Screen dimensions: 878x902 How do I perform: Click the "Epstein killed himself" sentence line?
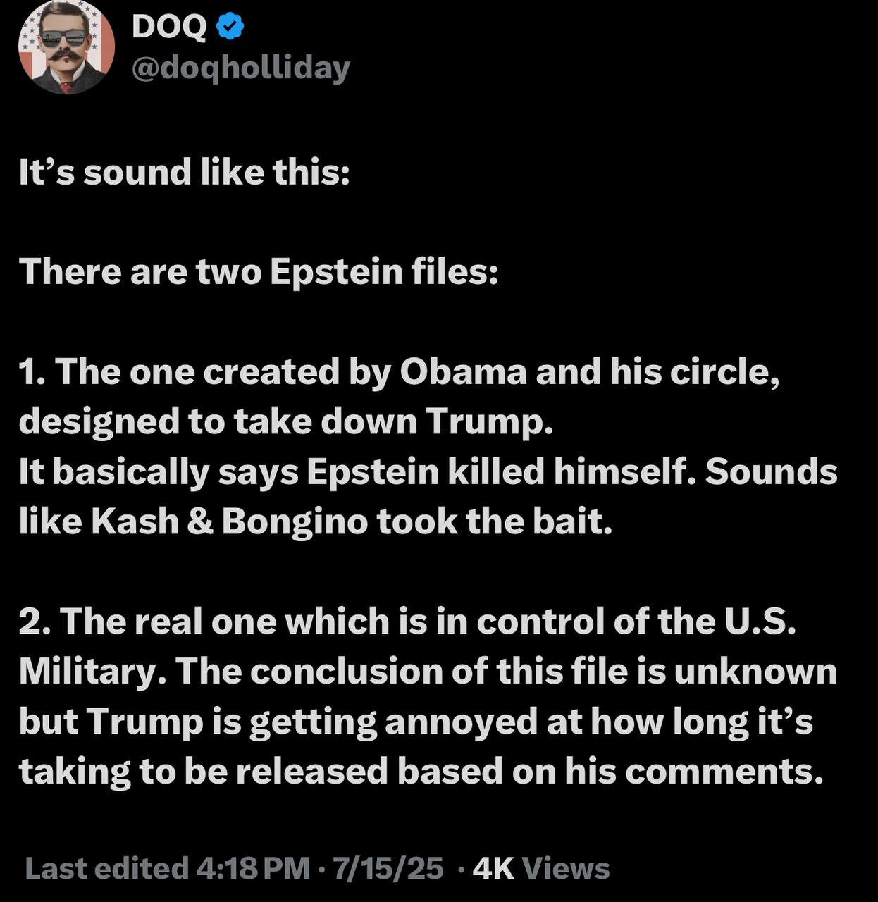(428, 472)
